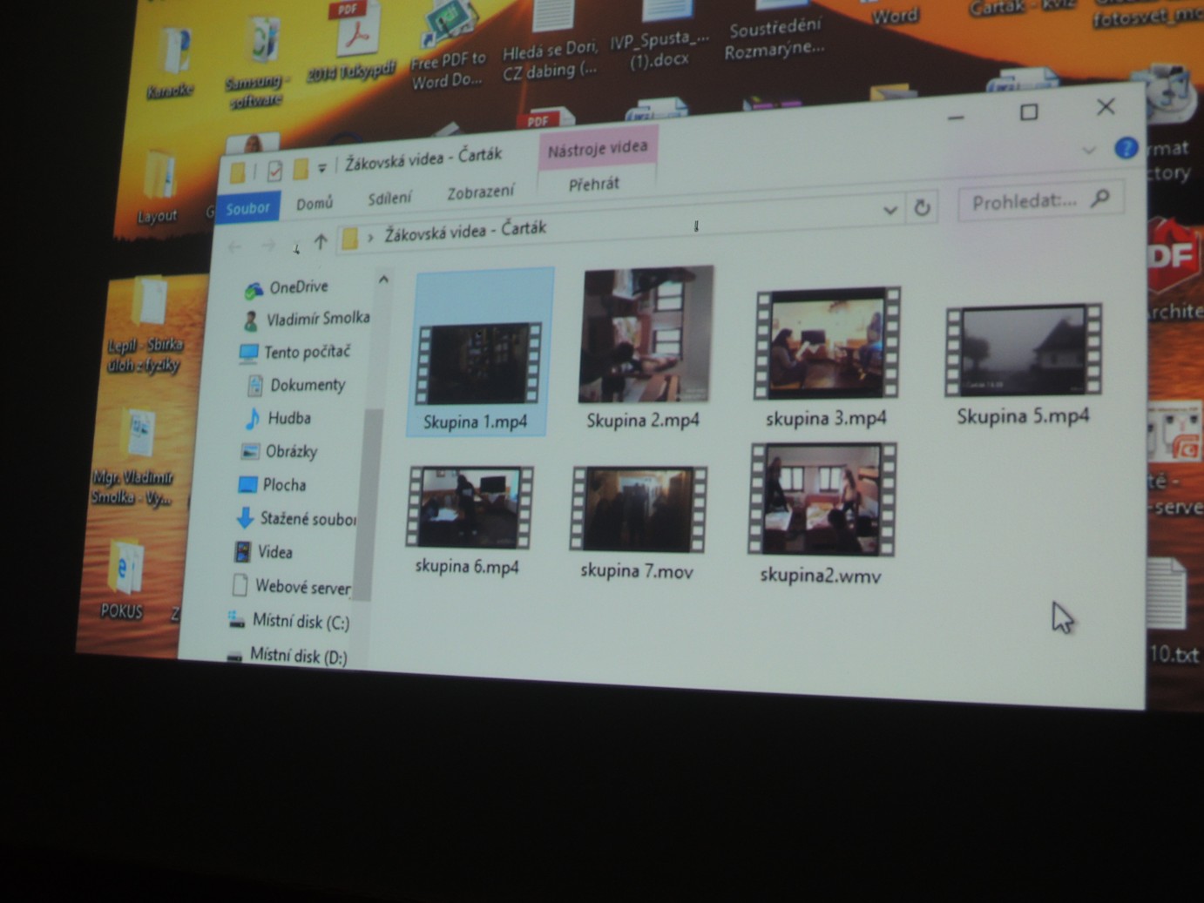This screenshot has height=903, width=1204.
Task: Click Lepil - Sbírka úloh z fyziky icon
Action: coord(146,326)
